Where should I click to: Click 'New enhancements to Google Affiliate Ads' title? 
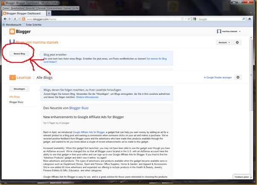(83, 117)
